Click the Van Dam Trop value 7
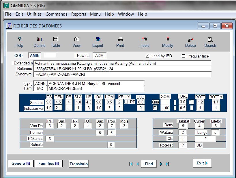Viewport: 236px width, 178px height. point(112,126)
